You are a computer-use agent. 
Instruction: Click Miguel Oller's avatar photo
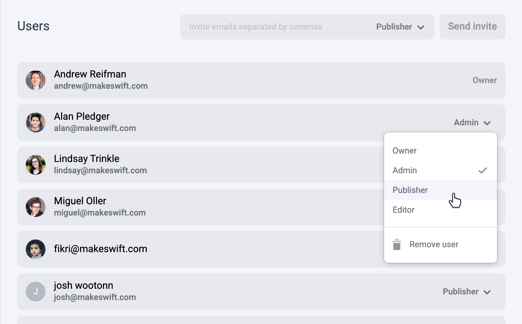tap(35, 207)
